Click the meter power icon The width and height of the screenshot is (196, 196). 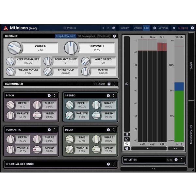pyautogui.click(x=127, y=144)
